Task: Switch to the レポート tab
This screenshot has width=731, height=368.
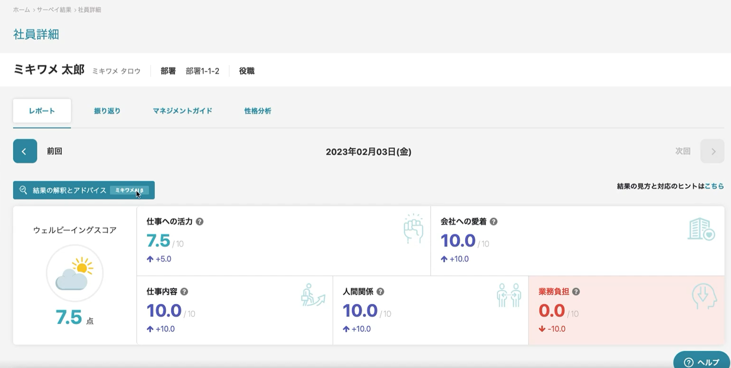Action: tap(42, 111)
